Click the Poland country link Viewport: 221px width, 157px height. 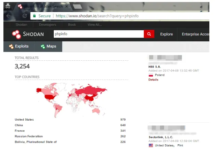tap(160, 75)
